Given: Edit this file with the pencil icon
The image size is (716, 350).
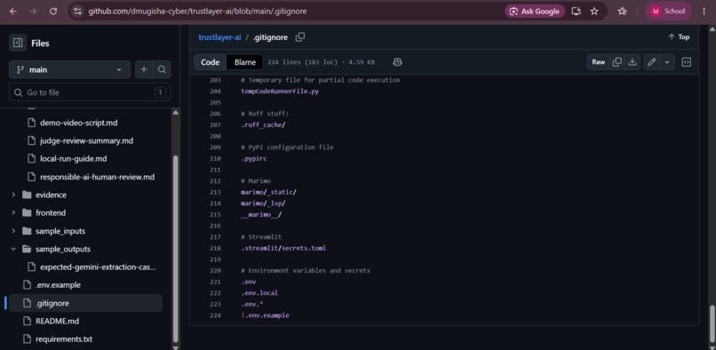Looking at the screenshot, I should (652, 62).
